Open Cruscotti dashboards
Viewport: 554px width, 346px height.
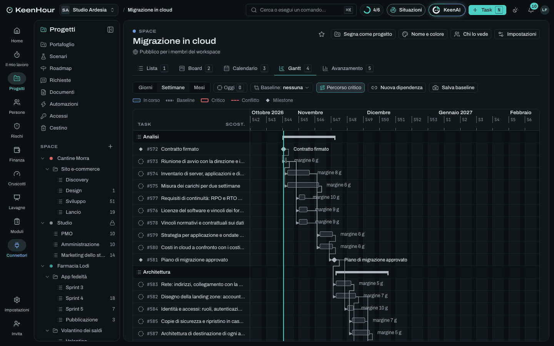tap(17, 178)
